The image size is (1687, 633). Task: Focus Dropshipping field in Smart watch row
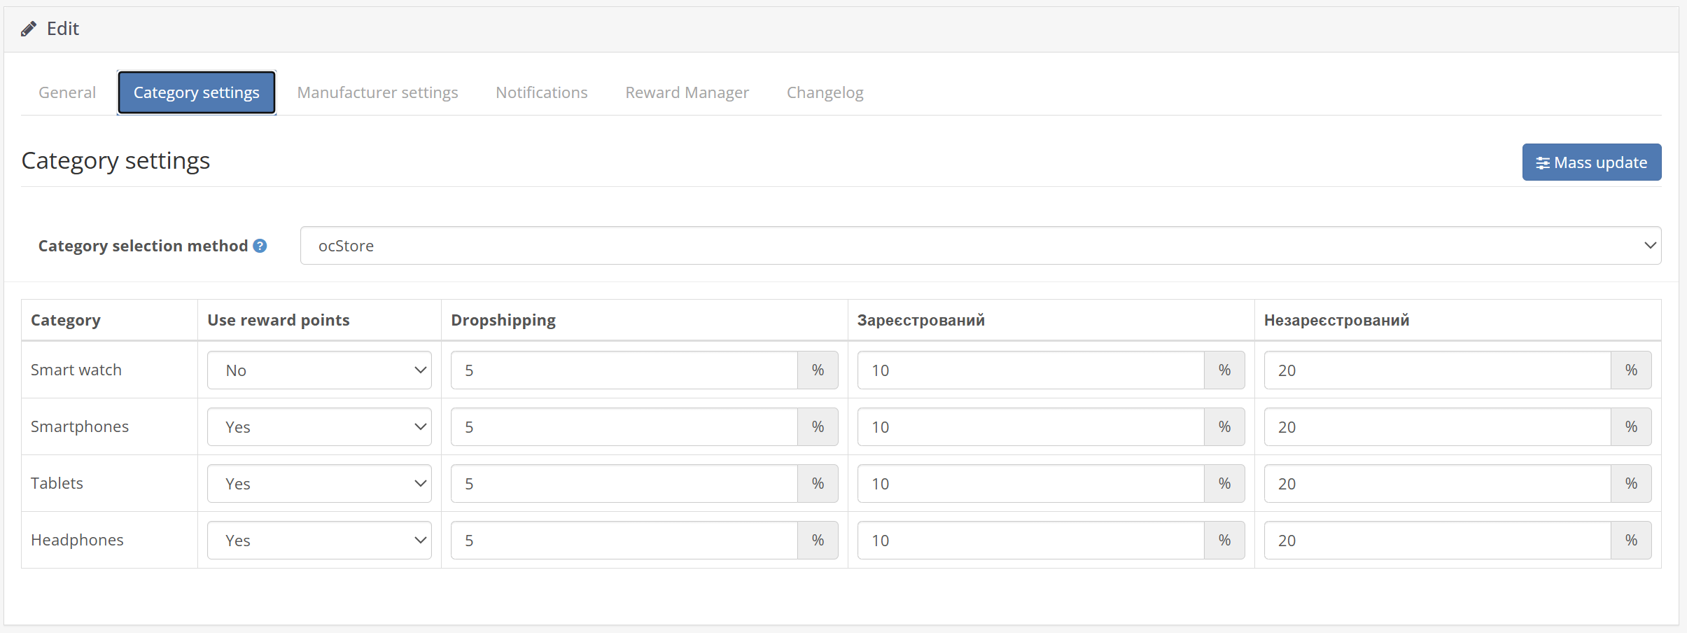[x=624, y=370]
